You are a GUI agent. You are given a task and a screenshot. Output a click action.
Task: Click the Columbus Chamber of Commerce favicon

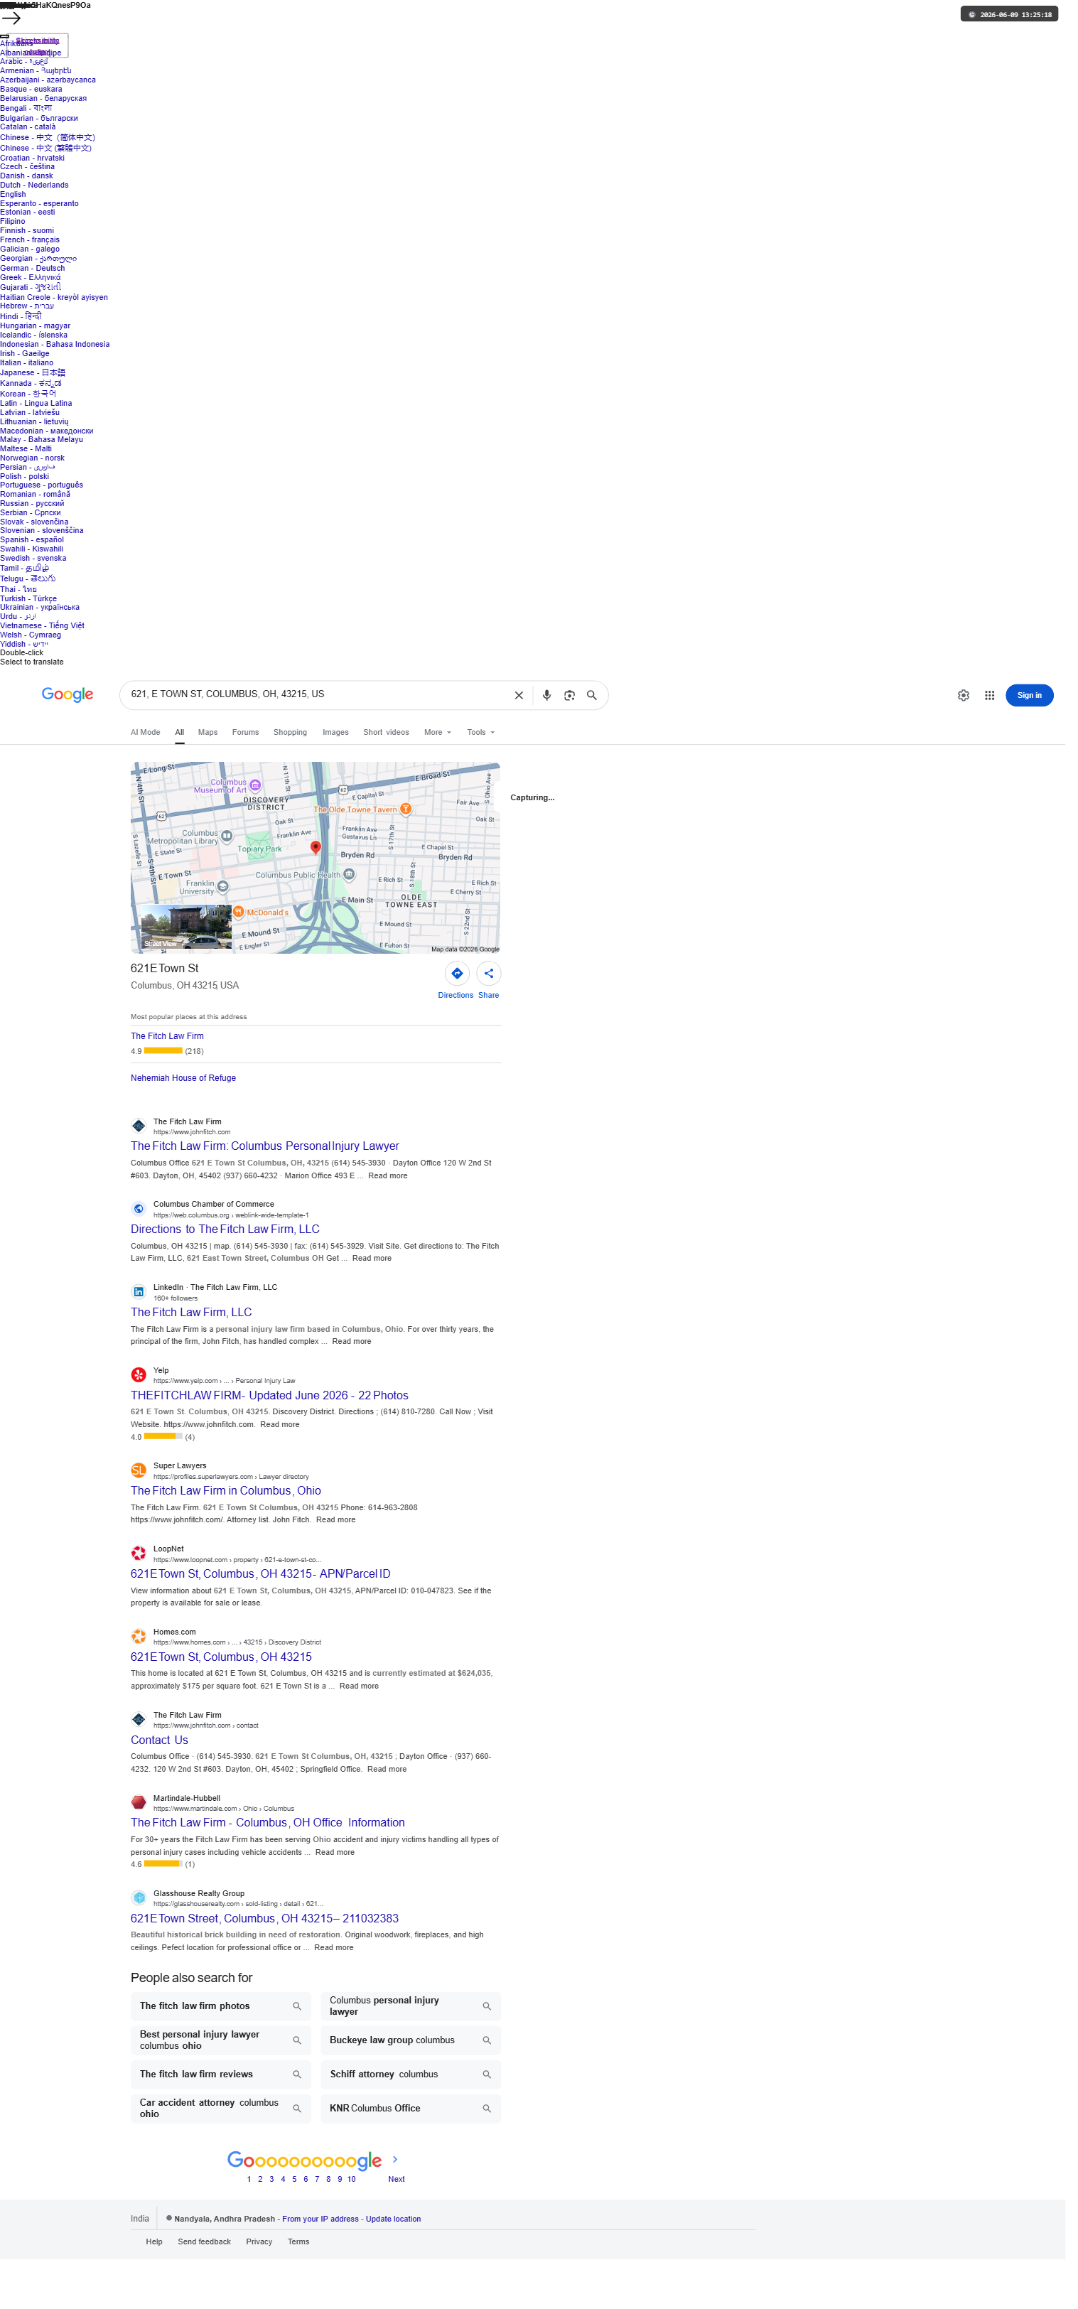[x=140, y=1222]
